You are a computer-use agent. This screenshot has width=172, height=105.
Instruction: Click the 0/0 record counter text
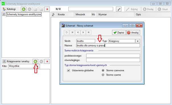[58, 9]
